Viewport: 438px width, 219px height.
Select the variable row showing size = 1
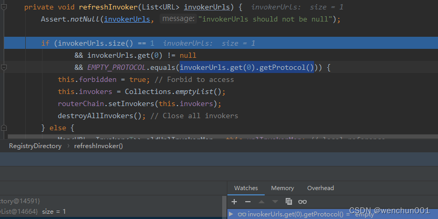(111, 212)
